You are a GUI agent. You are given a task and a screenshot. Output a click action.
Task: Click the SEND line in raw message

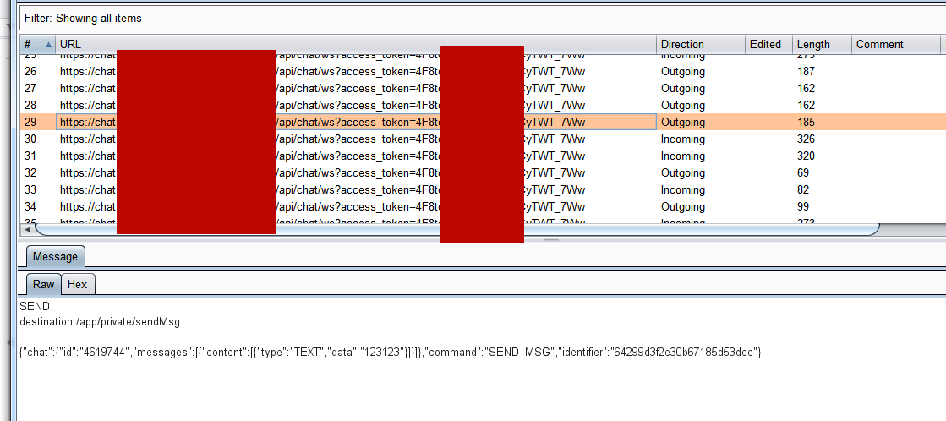pyautogui.click(x=35, y=306)
